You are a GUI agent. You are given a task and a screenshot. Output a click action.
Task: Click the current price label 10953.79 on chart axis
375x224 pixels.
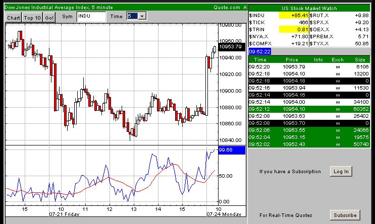tap(232, 47)
